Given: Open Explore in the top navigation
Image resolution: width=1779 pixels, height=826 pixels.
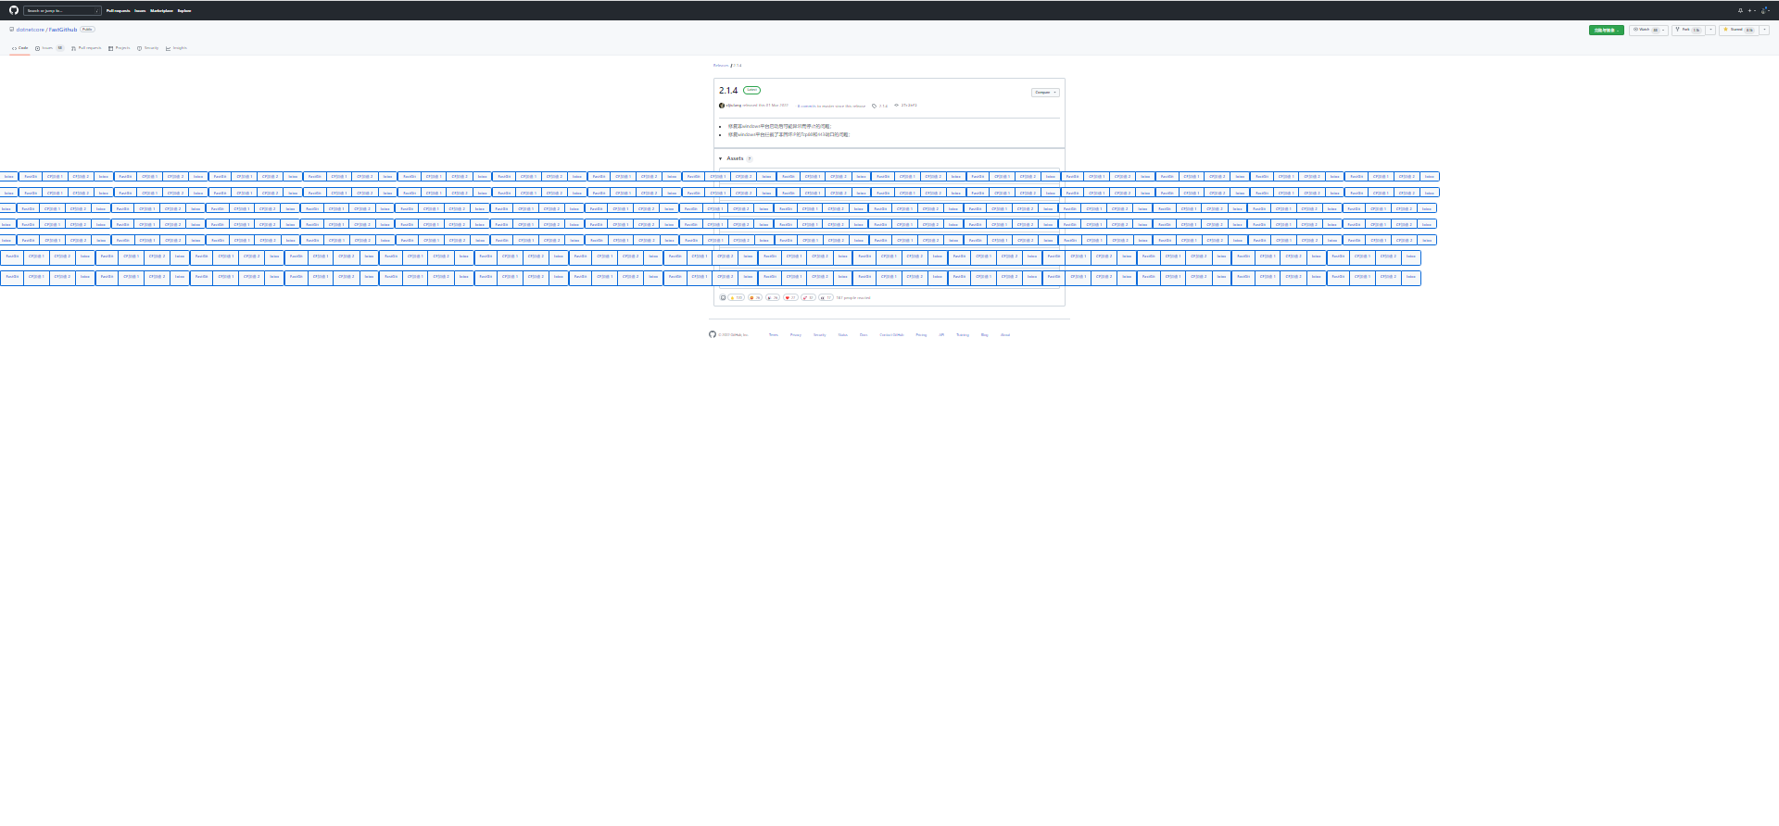Looking at the screenshot, I should [184, 10].
